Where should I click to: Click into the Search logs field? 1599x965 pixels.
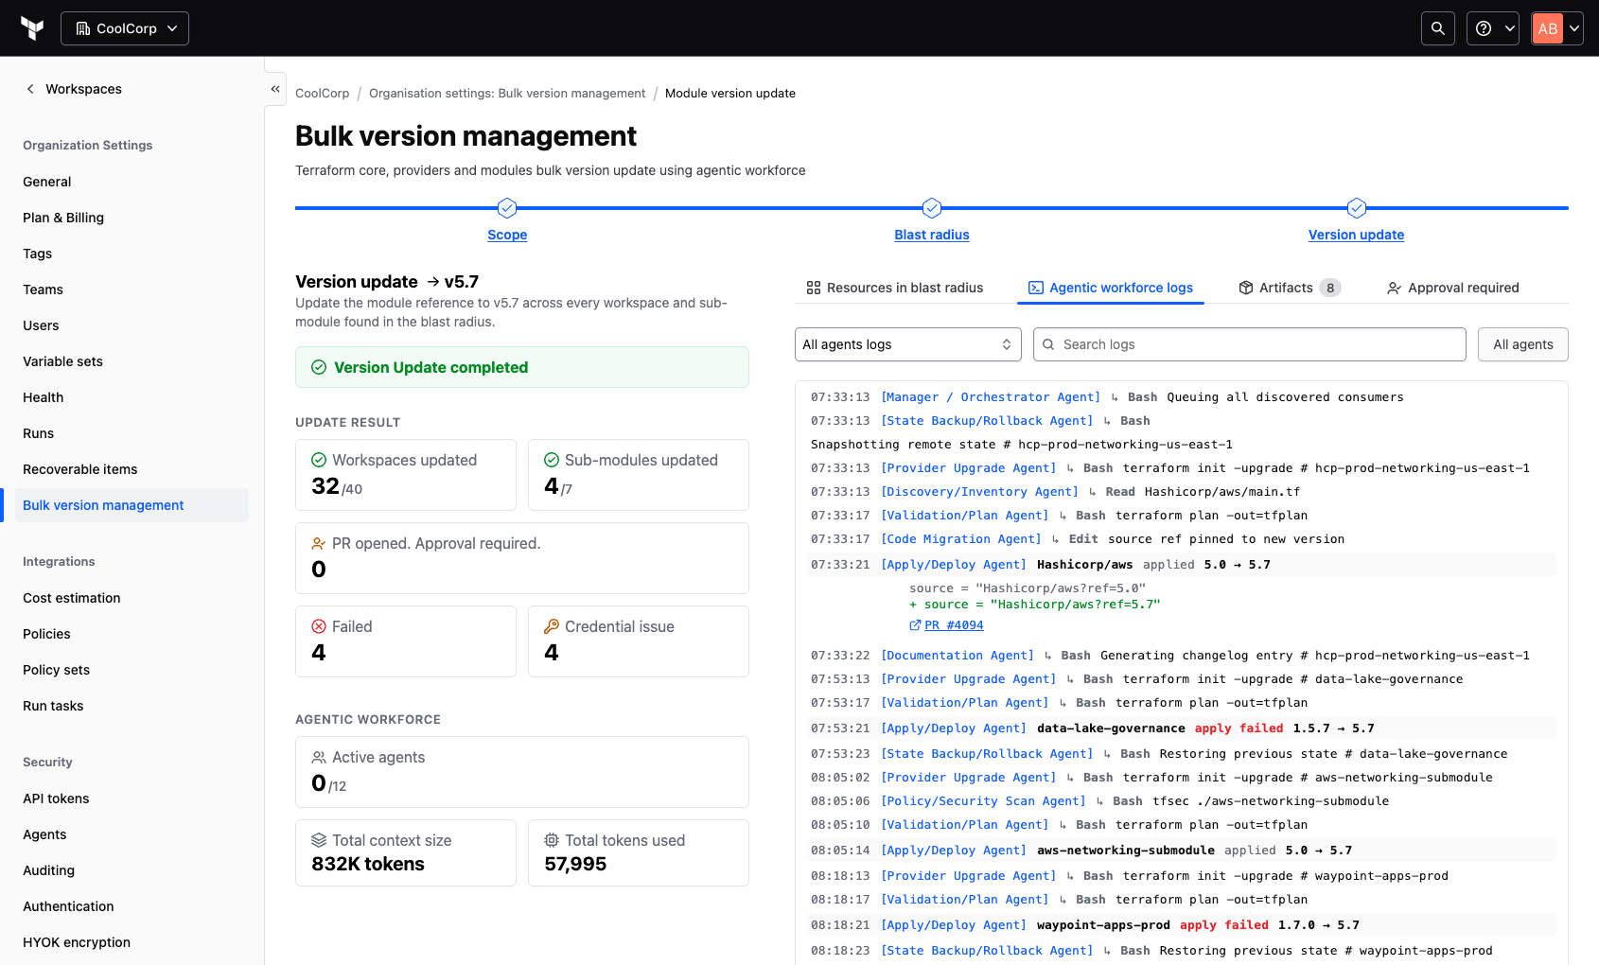tap(1249, 344)
